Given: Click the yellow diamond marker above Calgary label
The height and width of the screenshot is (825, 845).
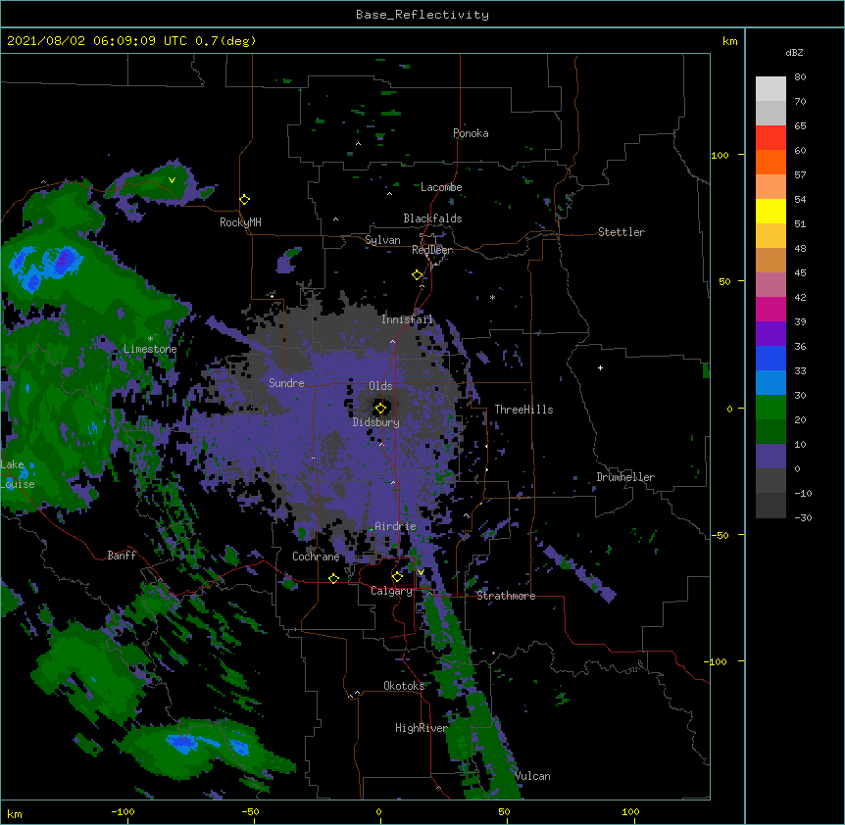Looking at the screenshot, I should point(397,577).
